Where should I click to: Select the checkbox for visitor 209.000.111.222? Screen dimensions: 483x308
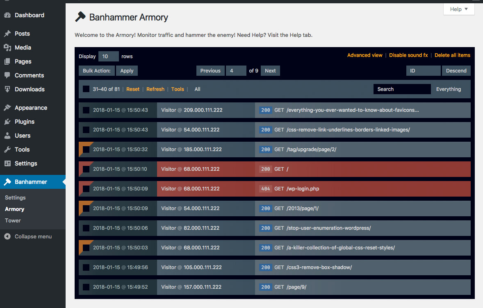(86, 110)
